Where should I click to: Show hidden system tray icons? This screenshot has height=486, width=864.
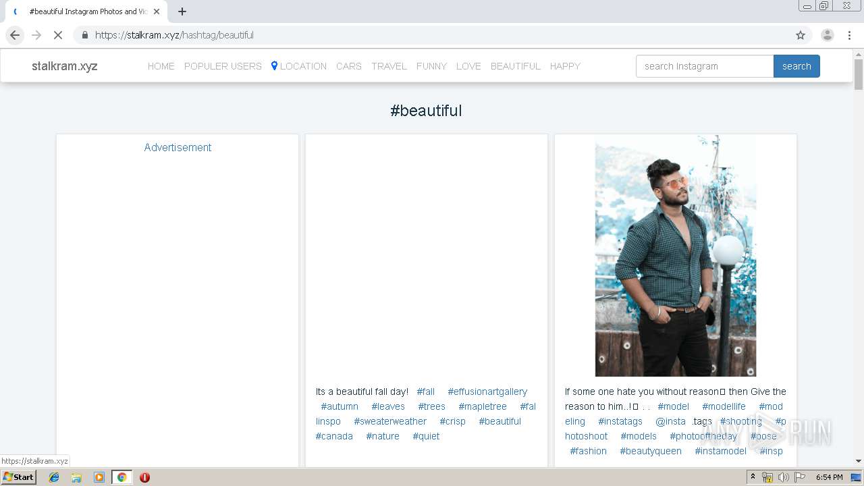pyautogui.click(x=753, y=477)
